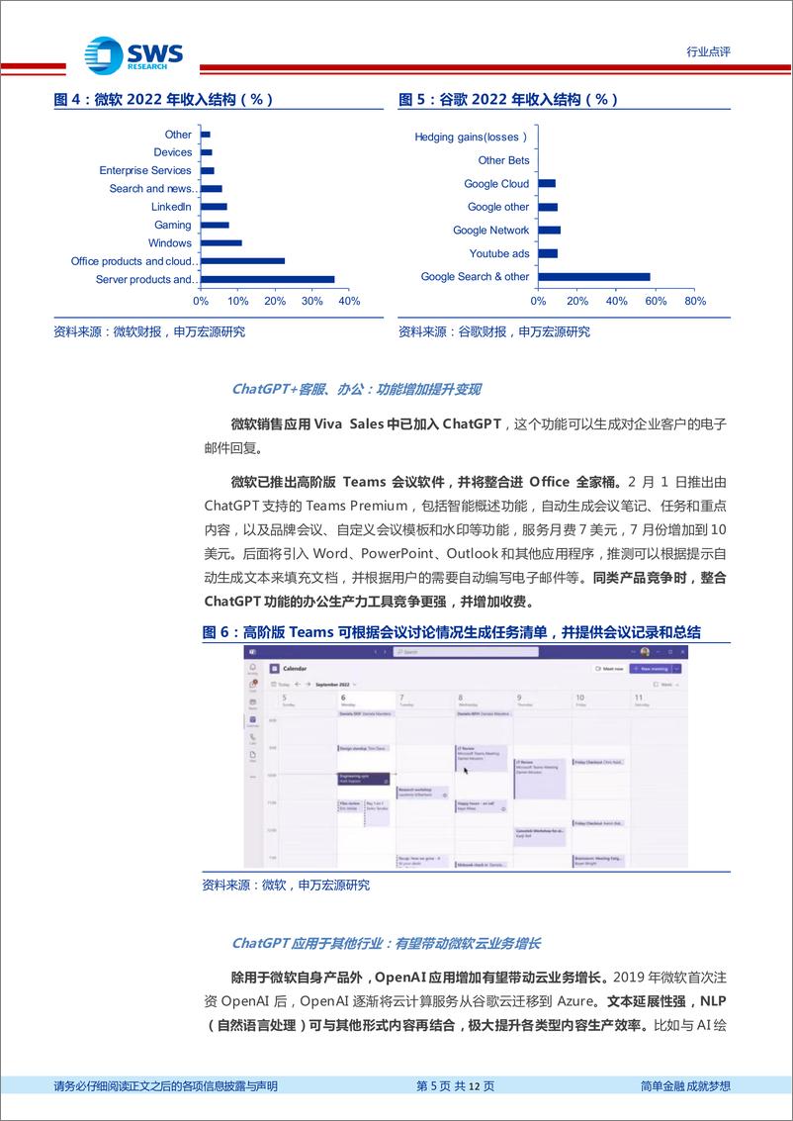
Task: Open Wednesday's LT Review event
Action: pyautogui.click(x=482, y=759)
